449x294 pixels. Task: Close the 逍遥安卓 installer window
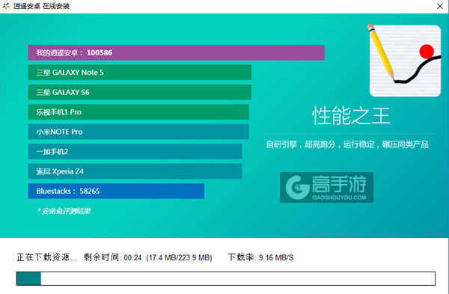pos(440,6)
